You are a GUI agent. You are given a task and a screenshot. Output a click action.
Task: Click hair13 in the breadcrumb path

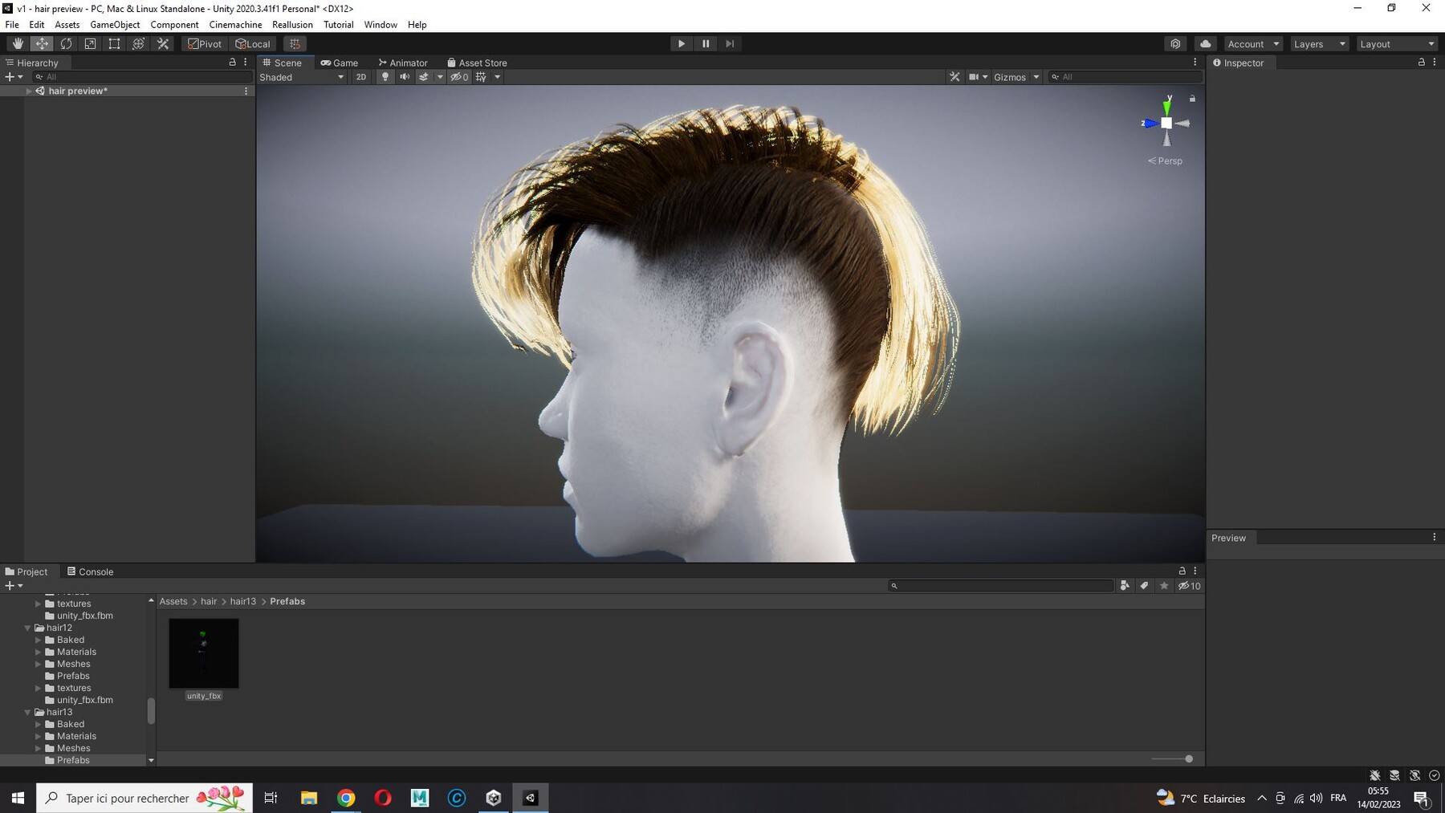(242, 601)
